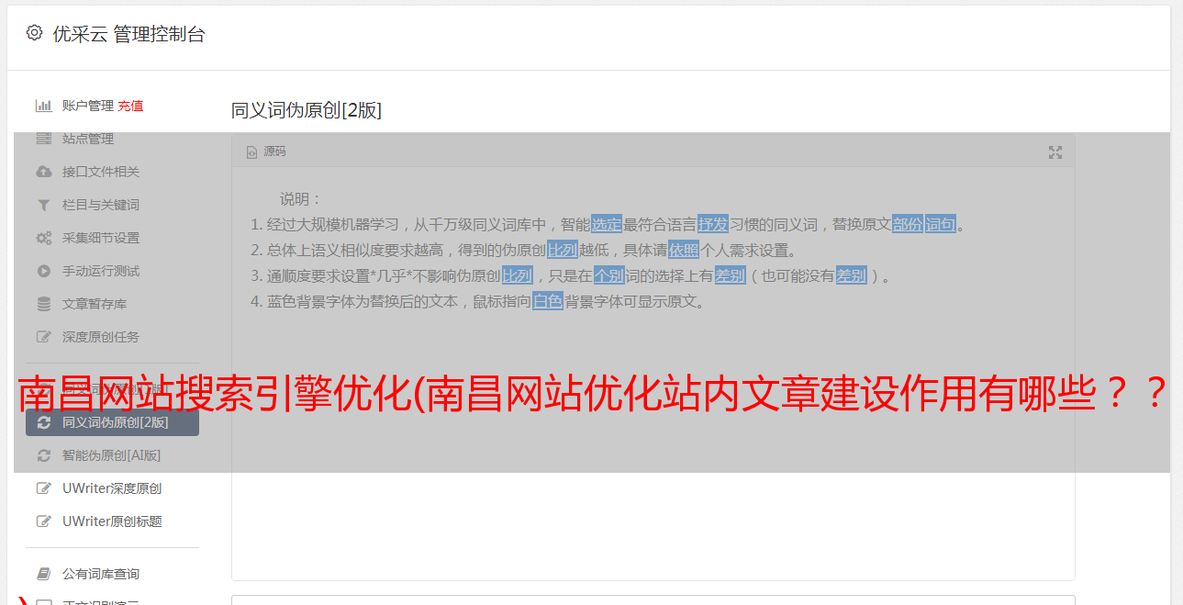Click the source code icon in editor toolbar
The width and height of the screenshot is (1183, 605).
[251, 152]
